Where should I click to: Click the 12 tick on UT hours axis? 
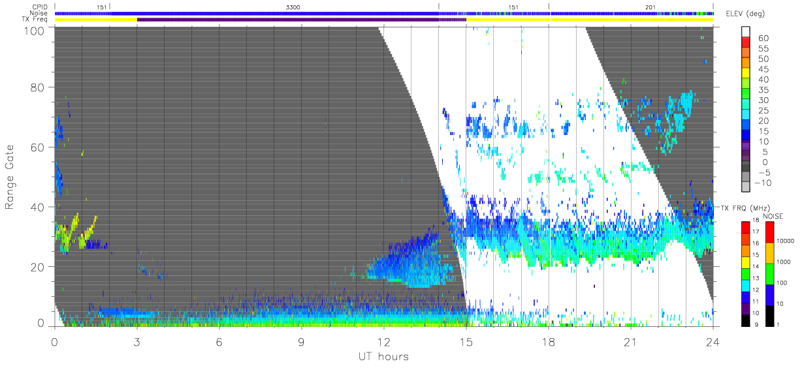click(x=383, y=342)
